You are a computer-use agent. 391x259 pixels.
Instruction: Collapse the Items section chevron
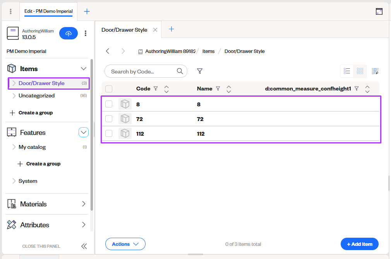click(x=84, y=69)
